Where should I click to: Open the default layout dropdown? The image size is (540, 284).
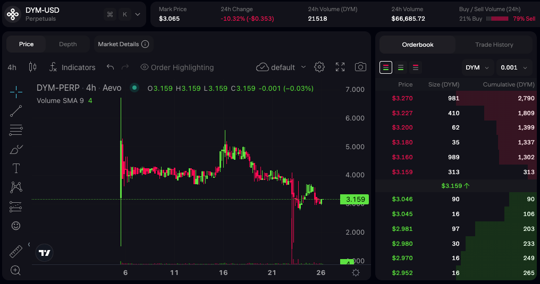point(281,67)
